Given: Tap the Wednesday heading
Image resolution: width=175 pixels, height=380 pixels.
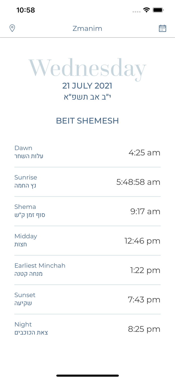Looking at the screenshot, I should pyautogui.click(x=87, y=68).
